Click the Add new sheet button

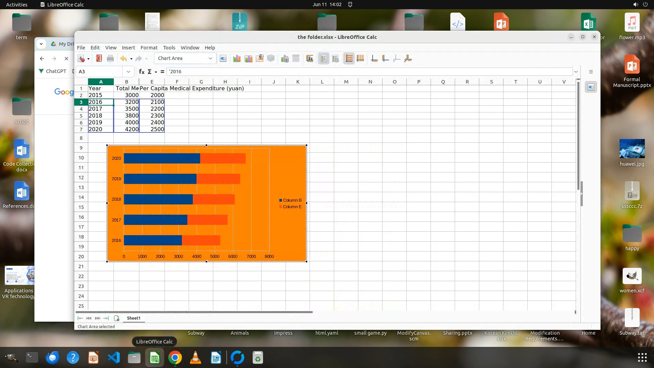coord(116,318)
